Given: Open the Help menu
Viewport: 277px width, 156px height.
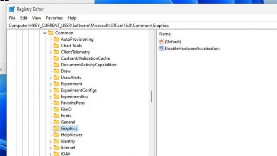Looking at the screenshot, I should (72, 18).
